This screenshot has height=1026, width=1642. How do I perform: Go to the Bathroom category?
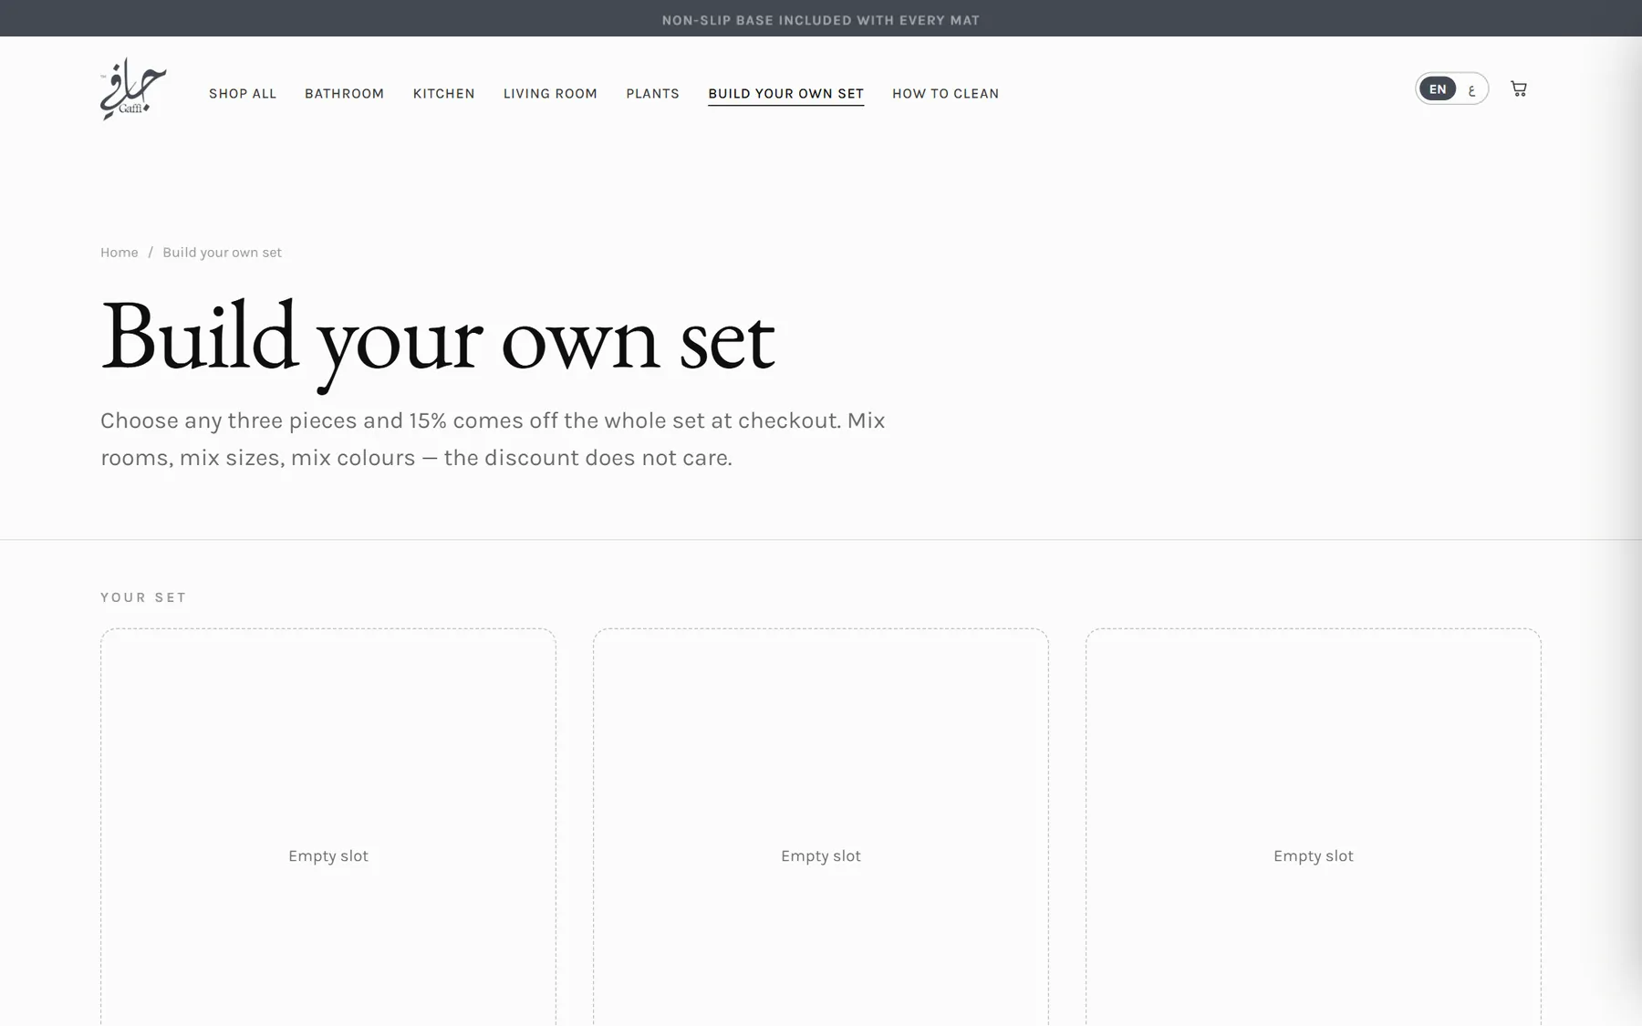[345, 93]
